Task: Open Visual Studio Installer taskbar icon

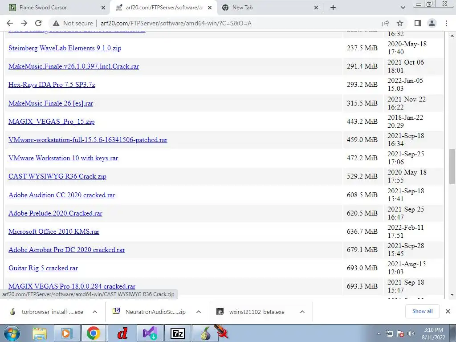Action: (x=150, y=333)
